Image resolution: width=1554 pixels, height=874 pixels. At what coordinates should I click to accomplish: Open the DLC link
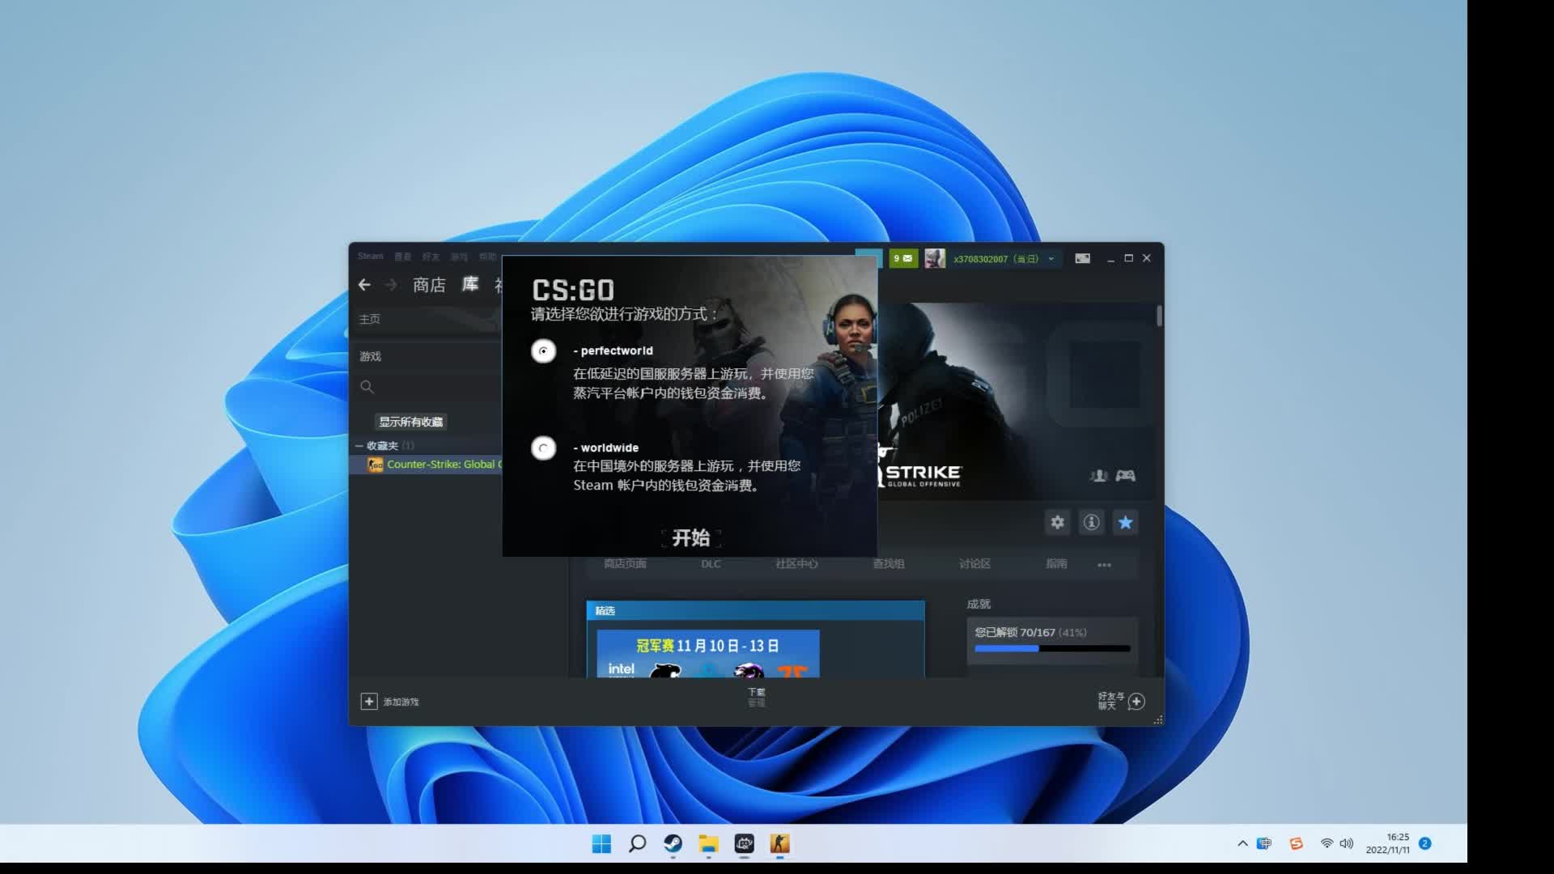click(x=711, y=564)
